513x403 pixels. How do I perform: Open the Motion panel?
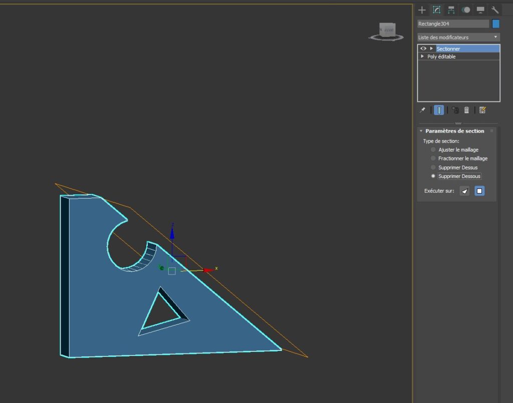pyautogui.click(x=466, y=9)
